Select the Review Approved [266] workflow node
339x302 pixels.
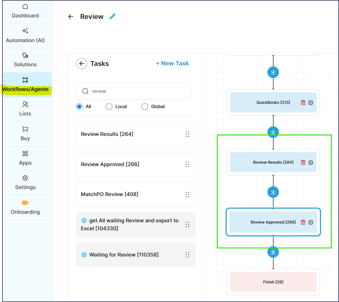(x=273, y=222)
